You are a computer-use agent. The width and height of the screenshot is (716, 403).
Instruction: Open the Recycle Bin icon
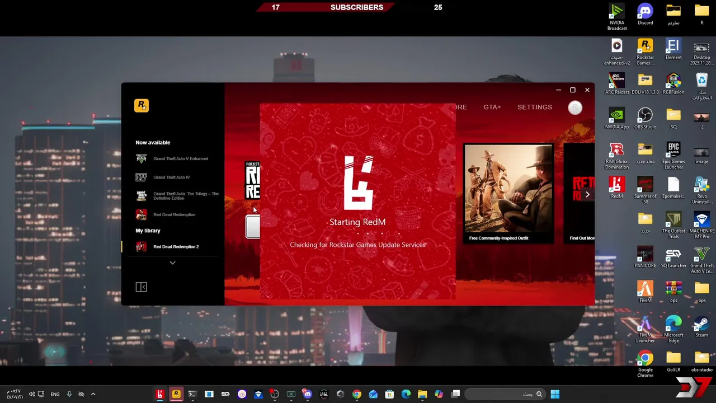coord(702,86)
